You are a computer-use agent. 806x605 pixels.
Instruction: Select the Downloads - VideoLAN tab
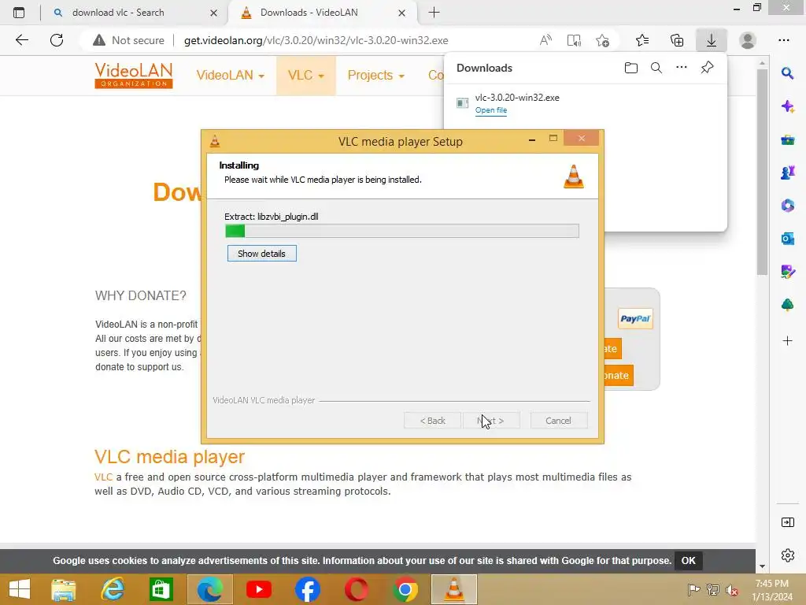[x=309, y=13]
